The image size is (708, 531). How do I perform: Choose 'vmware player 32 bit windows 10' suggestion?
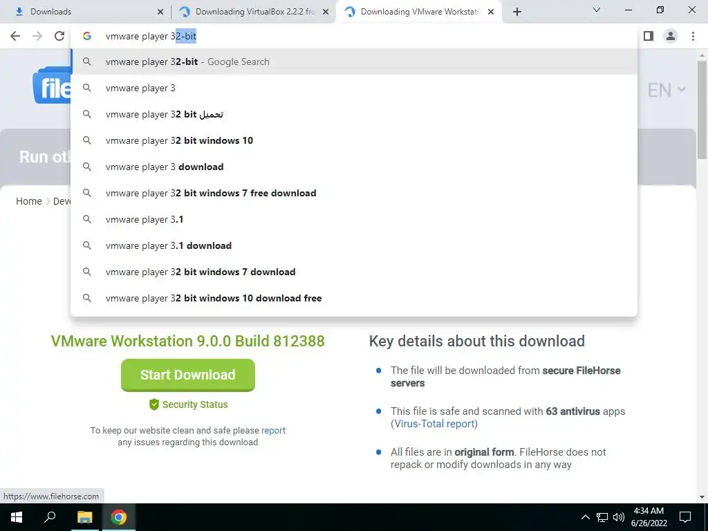[x=354, y=140]
